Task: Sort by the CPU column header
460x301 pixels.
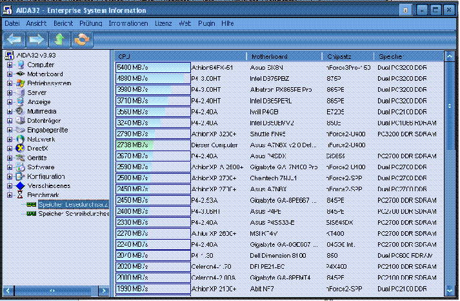Action: point(181,56)
